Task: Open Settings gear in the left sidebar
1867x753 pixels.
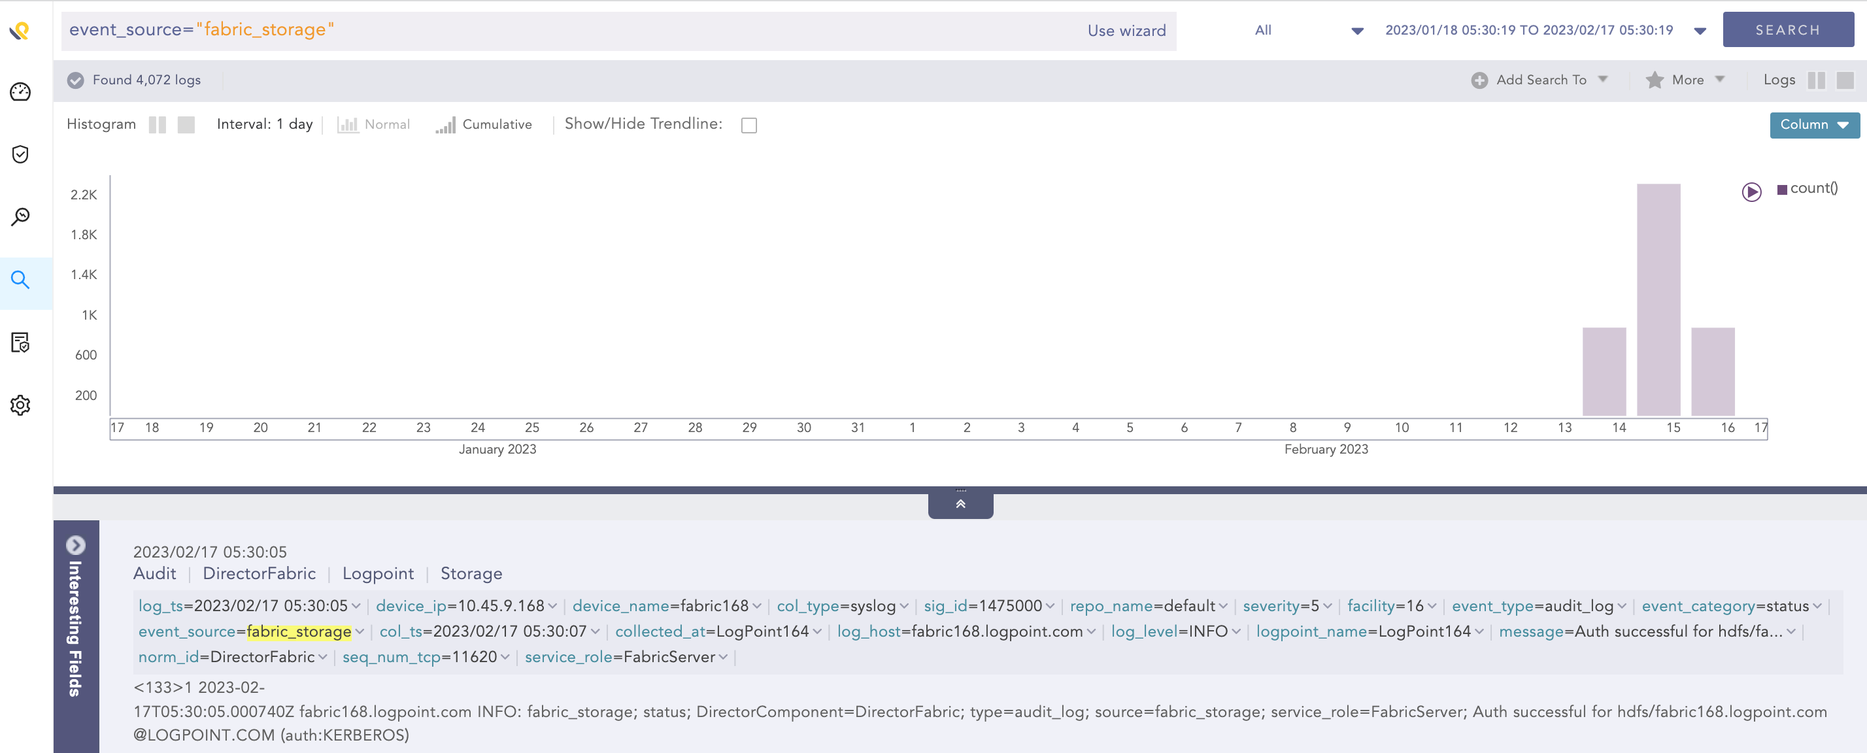Action: point(20,405)
